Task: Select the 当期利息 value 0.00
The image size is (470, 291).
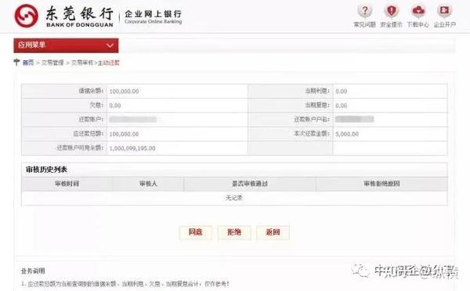Action: click(x=341, y=92)
